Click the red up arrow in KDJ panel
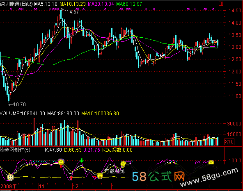 71,178
